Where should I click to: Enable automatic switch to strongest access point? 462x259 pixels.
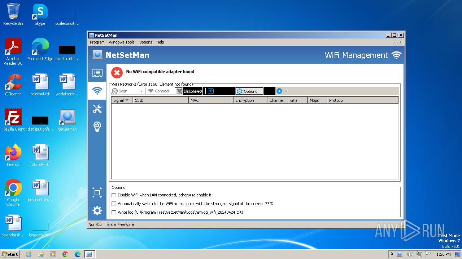click(x=114, y=204)
